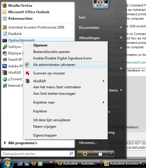
Task: Click the Adobe Photoshop Ps icon
Action: click(5, 66)
